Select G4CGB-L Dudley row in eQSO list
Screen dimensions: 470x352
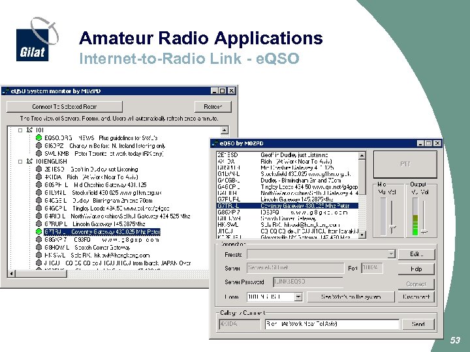coord(287,180)
